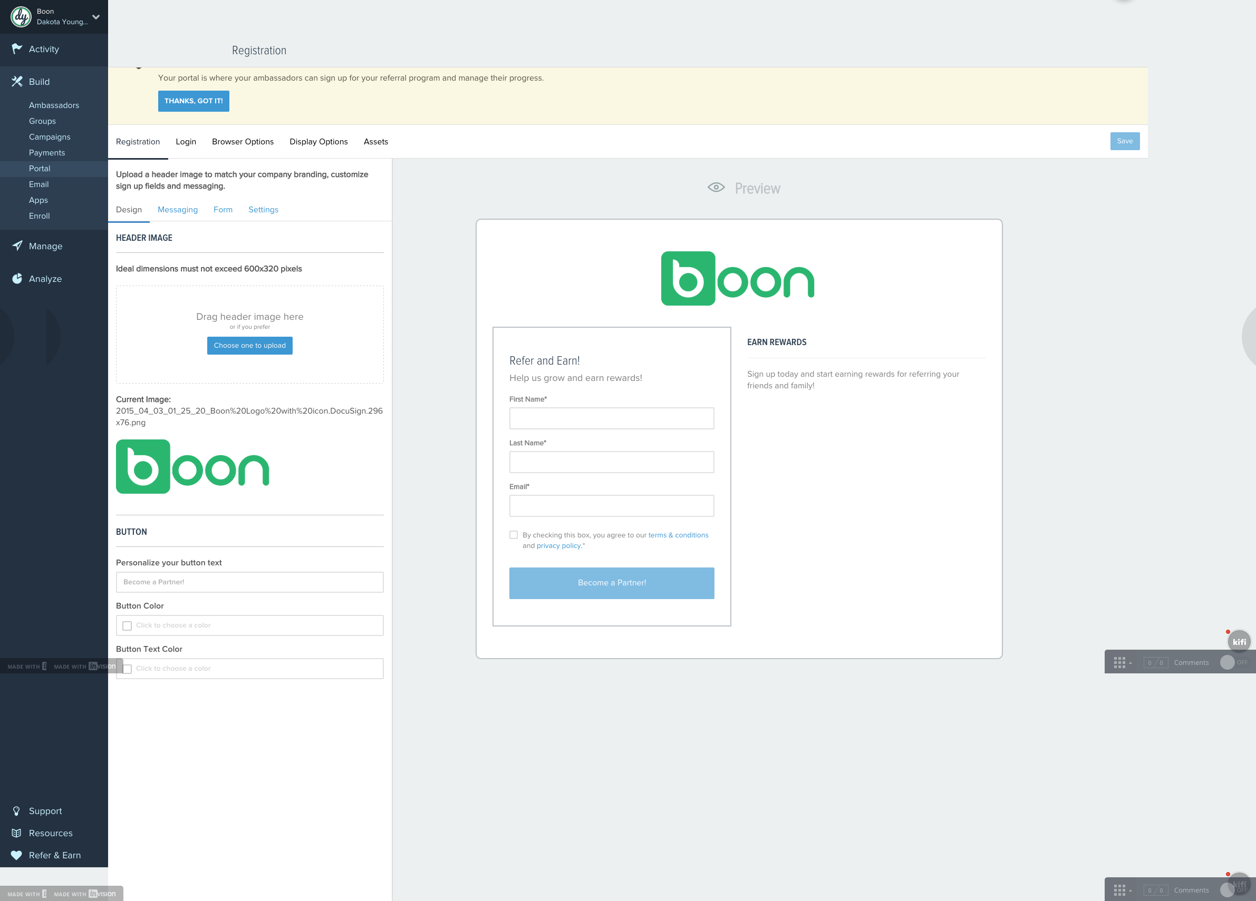This screenshot has width=1256, height=901.
Task: Open the Form sub-tab
Action: [223, 210]
